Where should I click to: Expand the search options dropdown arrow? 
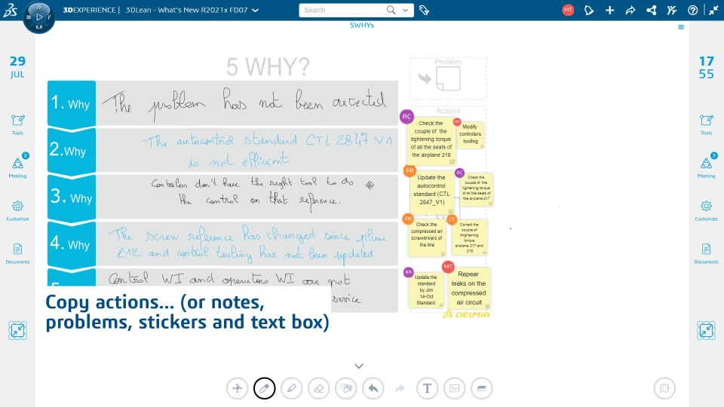406,10
